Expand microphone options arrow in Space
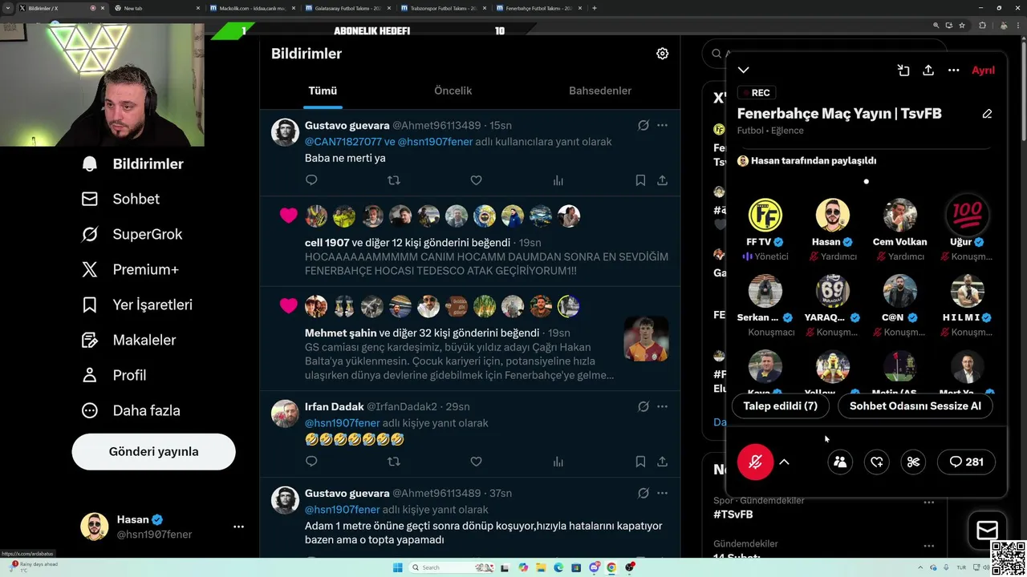Image resolution: width=1027 pixels, height=577 pixels. (x=784, y=462)
